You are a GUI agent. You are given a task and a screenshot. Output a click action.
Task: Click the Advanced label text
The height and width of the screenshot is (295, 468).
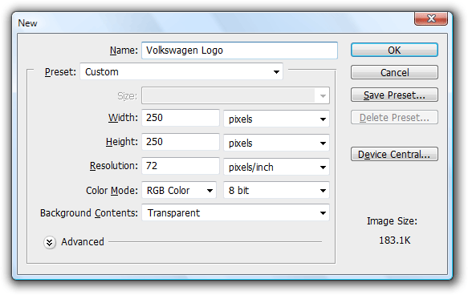click(x=83, y=241)
